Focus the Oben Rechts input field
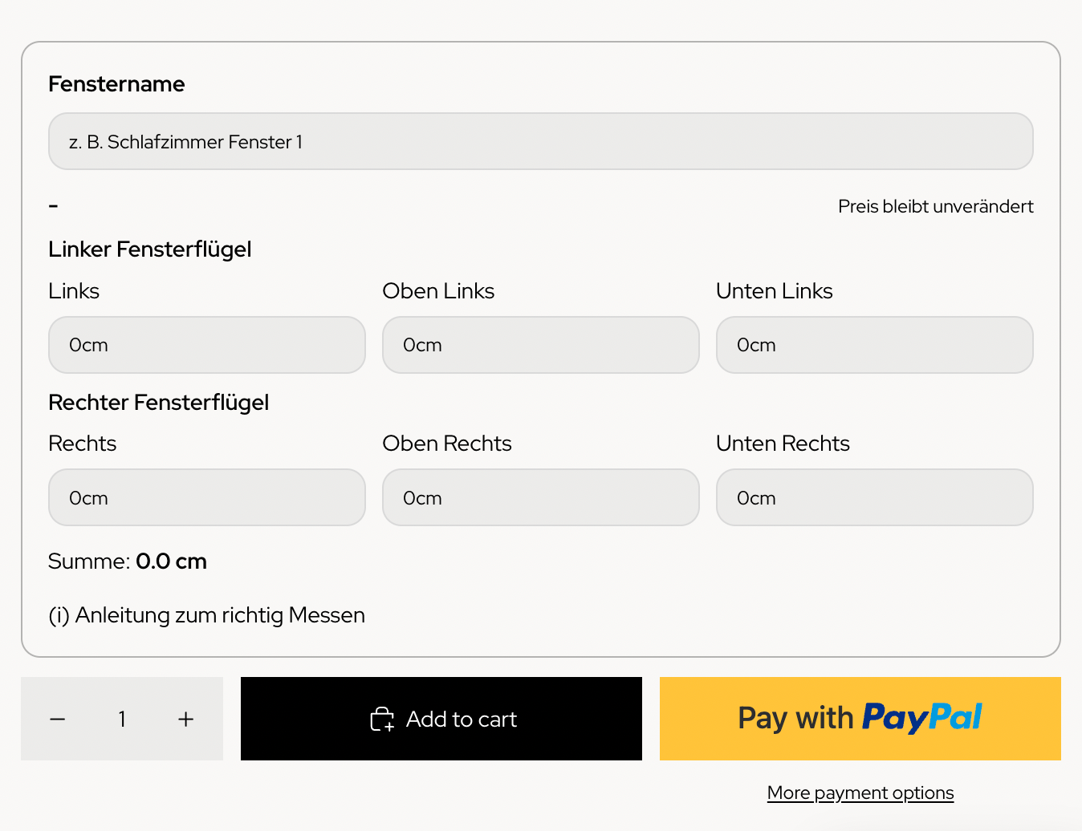Screen dimensions: 1082x831 [540, 498]
